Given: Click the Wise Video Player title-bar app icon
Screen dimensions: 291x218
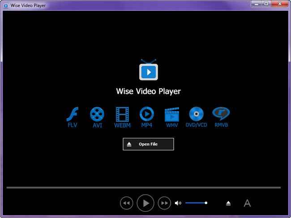Looking at the screenshot, I should (x=6, y=5).
